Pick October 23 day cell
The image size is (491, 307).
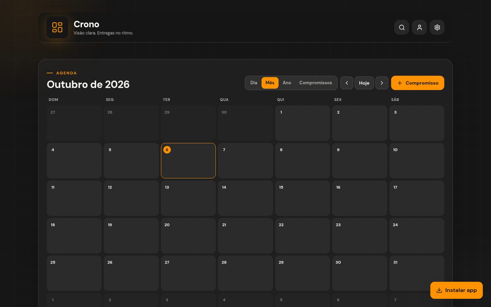(360, 236)
